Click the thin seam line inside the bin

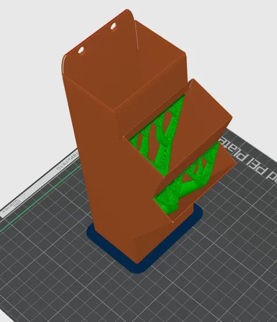tap(137, 35)
